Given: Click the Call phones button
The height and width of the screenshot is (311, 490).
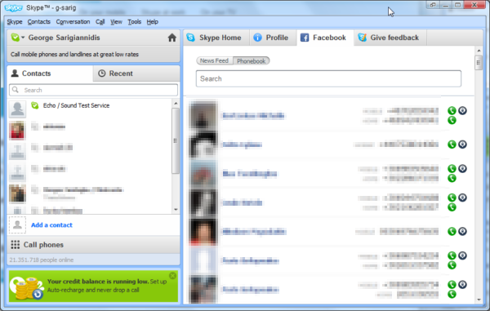Looking at the screenshot, I should (x=93, y=245).
